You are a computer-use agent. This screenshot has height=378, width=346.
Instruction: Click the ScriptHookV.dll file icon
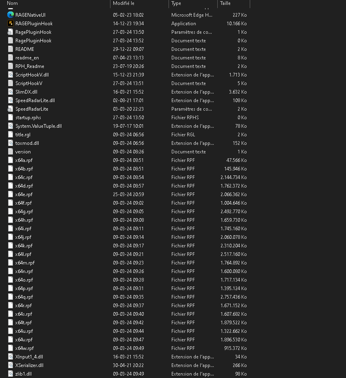click(x=11, y=74)
